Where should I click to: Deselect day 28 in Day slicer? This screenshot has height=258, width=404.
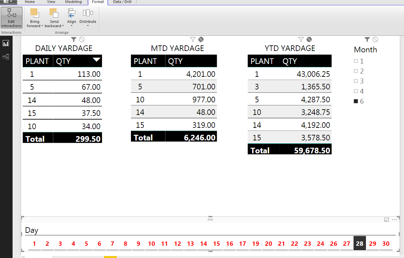click(x=360, y=243)
